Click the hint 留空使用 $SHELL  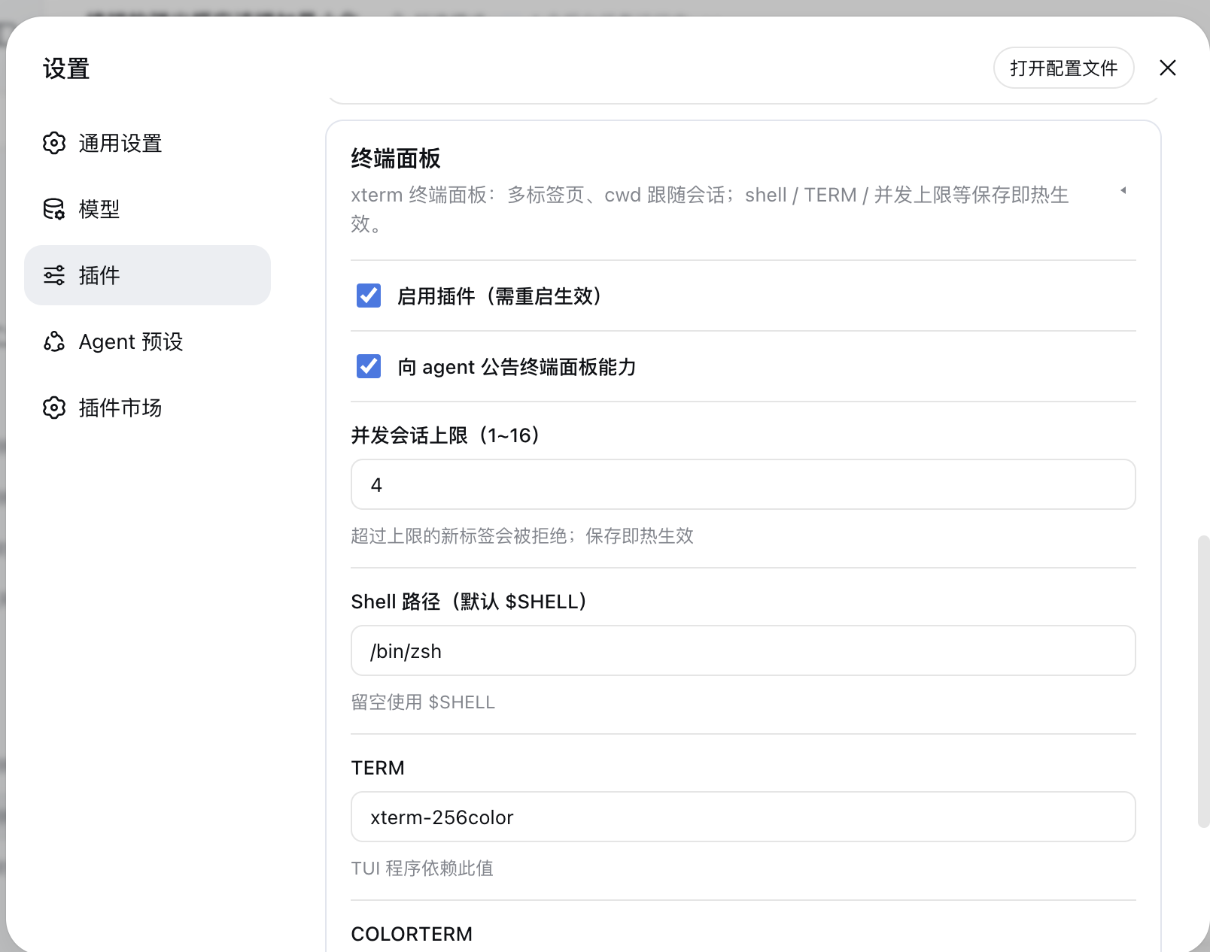coord(423,702)
